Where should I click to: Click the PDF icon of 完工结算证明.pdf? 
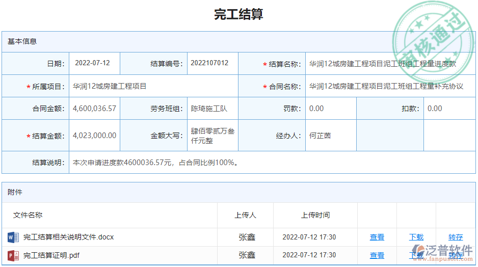tap(13, 255)
